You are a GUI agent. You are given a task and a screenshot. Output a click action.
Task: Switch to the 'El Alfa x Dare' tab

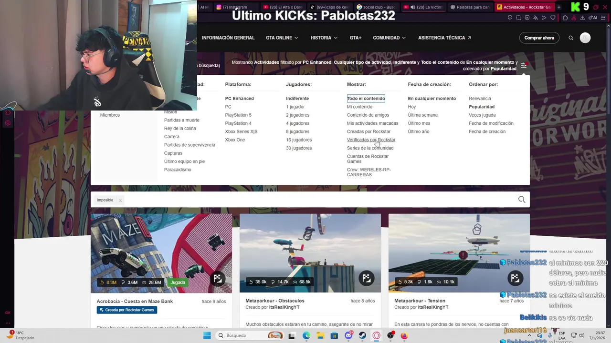[x=283, y=7]
